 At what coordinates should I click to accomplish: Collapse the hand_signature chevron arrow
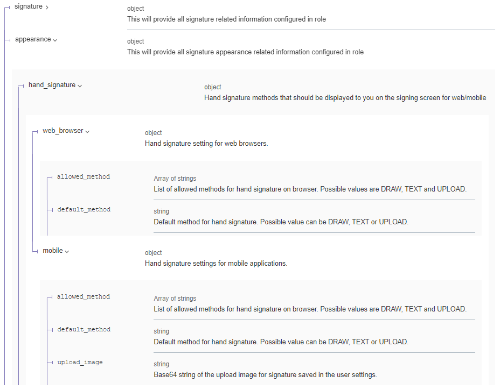pos(80,86)
